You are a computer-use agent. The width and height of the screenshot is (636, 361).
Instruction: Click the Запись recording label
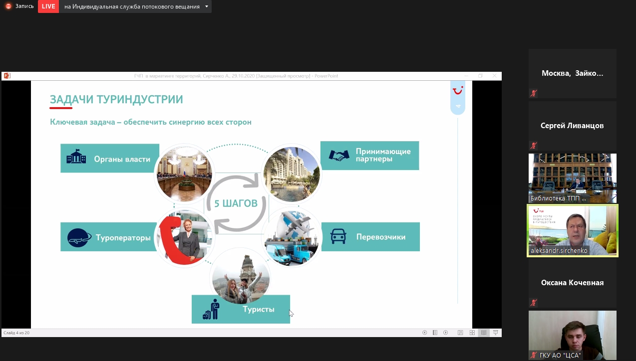point(24,6)
